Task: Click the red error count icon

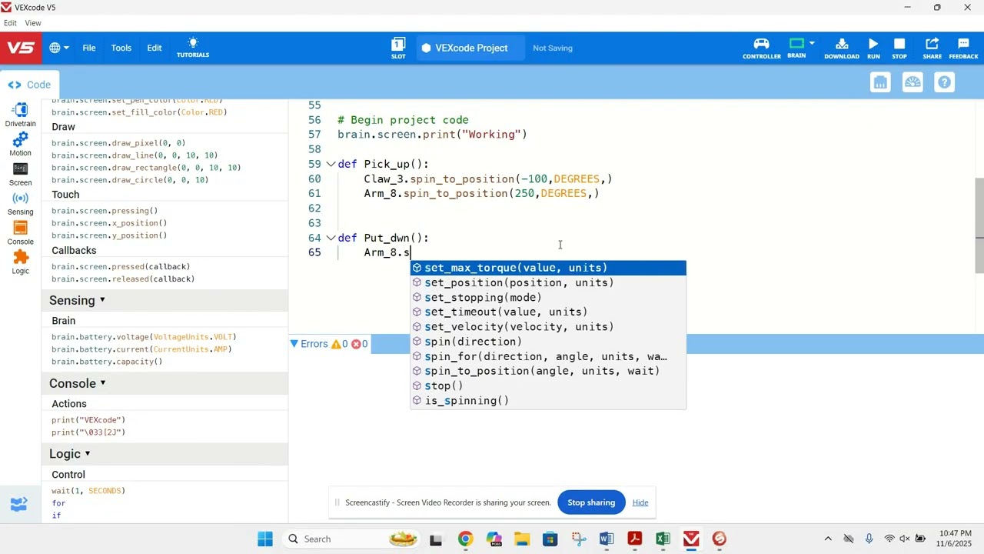Action: (x=359, y=344)
